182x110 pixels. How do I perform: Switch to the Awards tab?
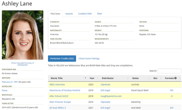69,14
